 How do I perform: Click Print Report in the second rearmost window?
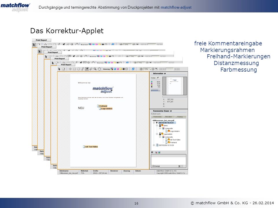47,47
